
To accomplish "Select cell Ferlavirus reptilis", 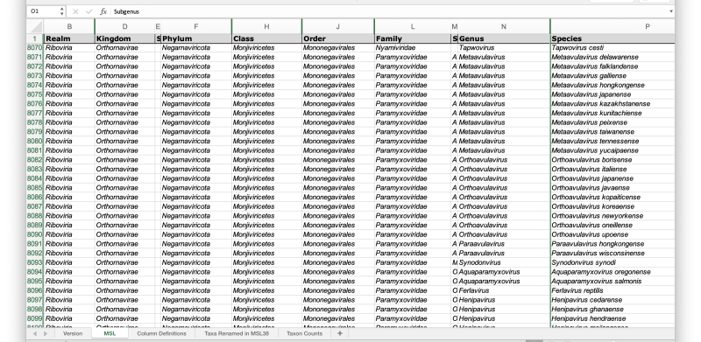I will pos(612,290).
